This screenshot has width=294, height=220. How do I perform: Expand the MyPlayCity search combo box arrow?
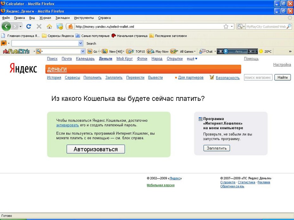pos(83,51)
